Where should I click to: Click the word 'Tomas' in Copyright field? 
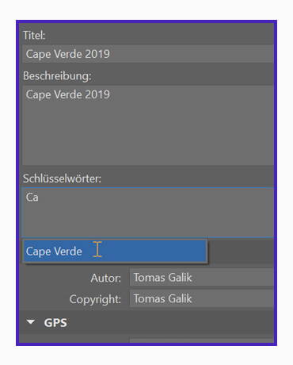click(150, 298)
